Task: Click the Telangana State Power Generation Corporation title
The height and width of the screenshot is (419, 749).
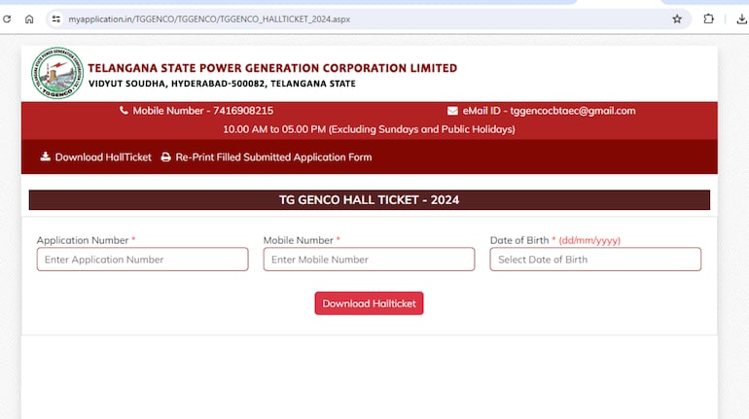Action: [x=272, y=68]
